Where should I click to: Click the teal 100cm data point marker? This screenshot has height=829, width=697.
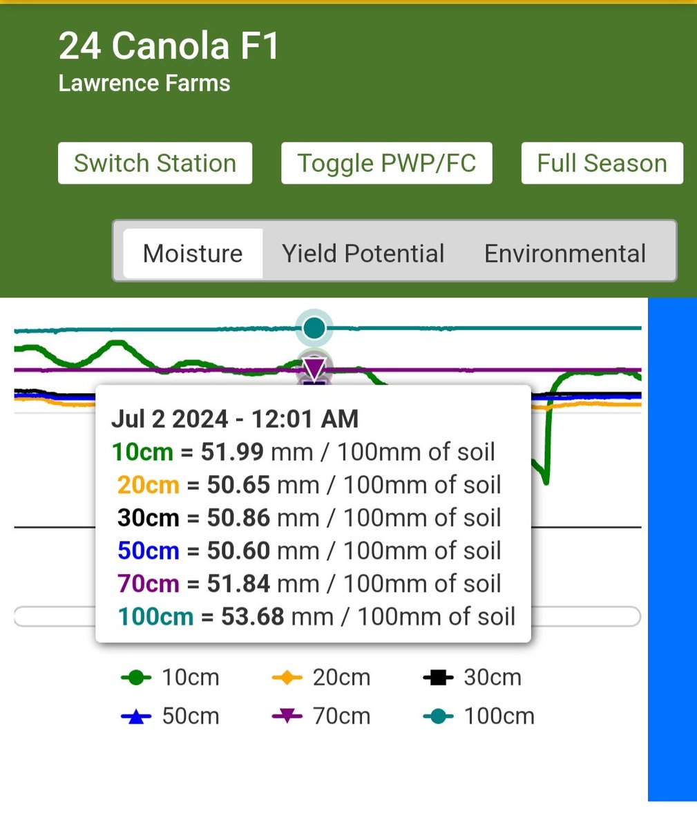coord(314,328)
